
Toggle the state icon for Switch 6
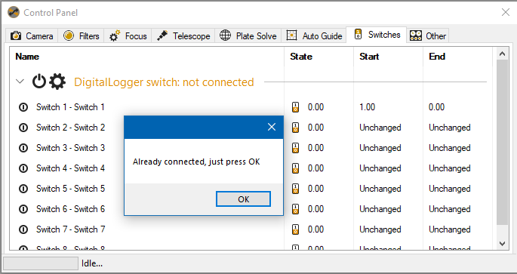[295, 209]
